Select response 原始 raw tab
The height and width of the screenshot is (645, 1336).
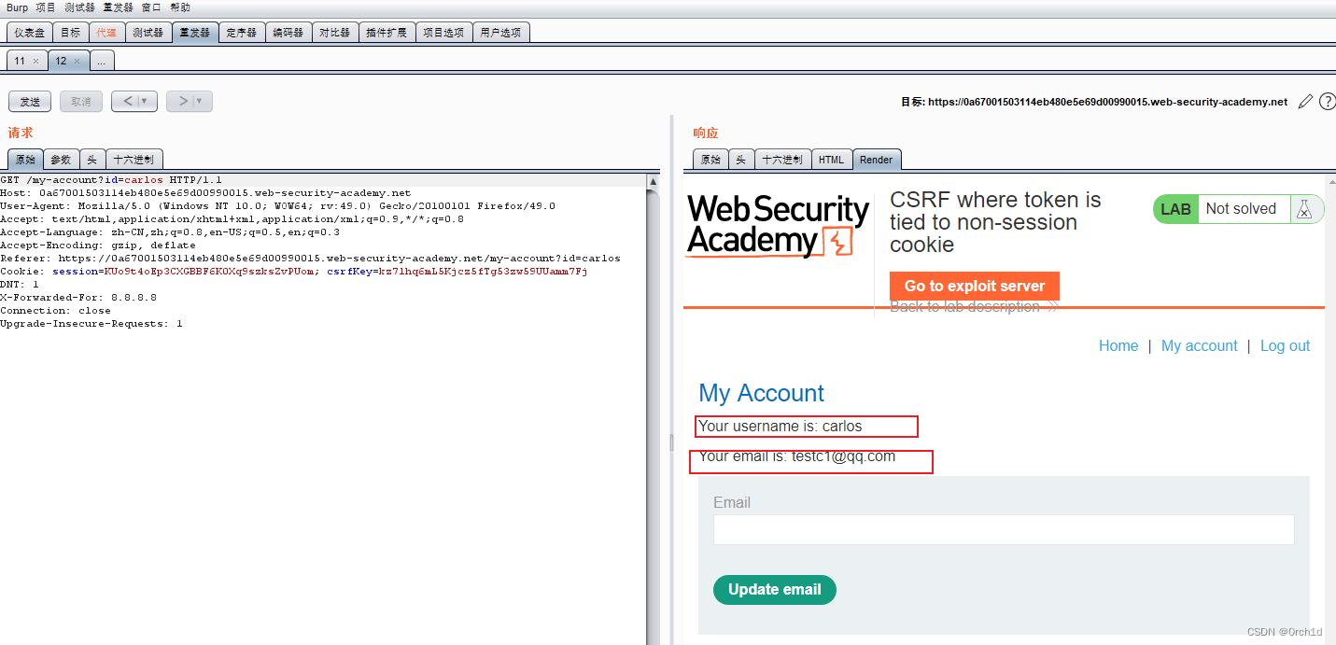(710, 160)
